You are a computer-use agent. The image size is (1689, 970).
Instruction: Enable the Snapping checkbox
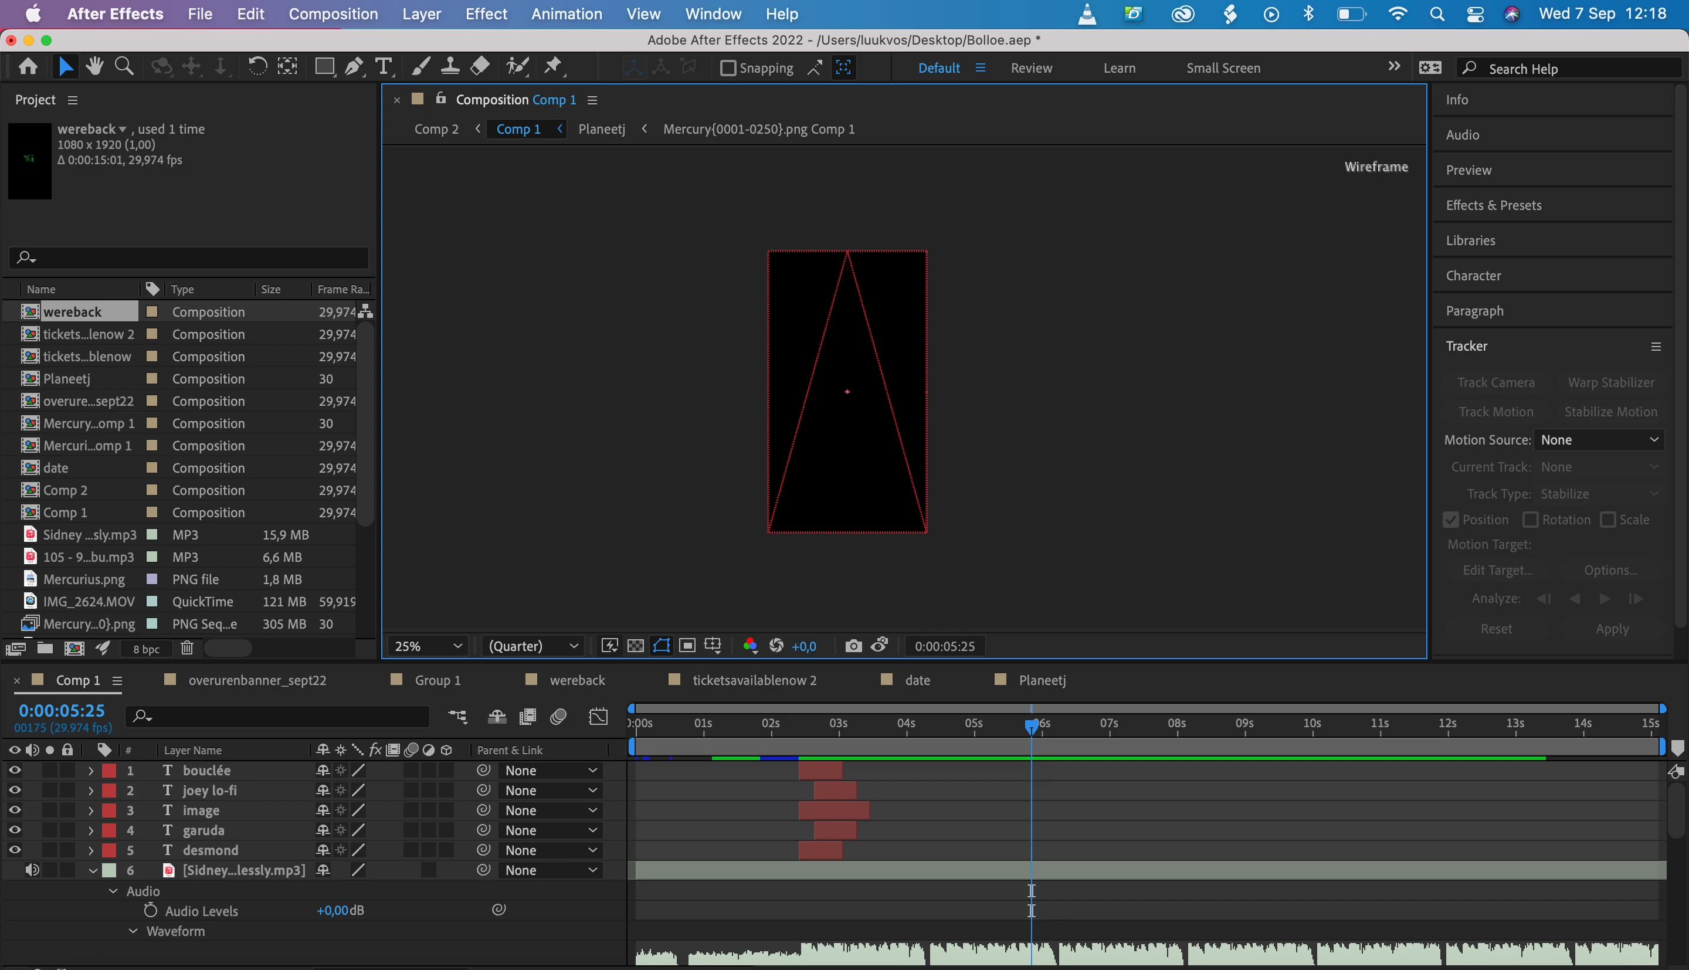[x=728, y=68]
